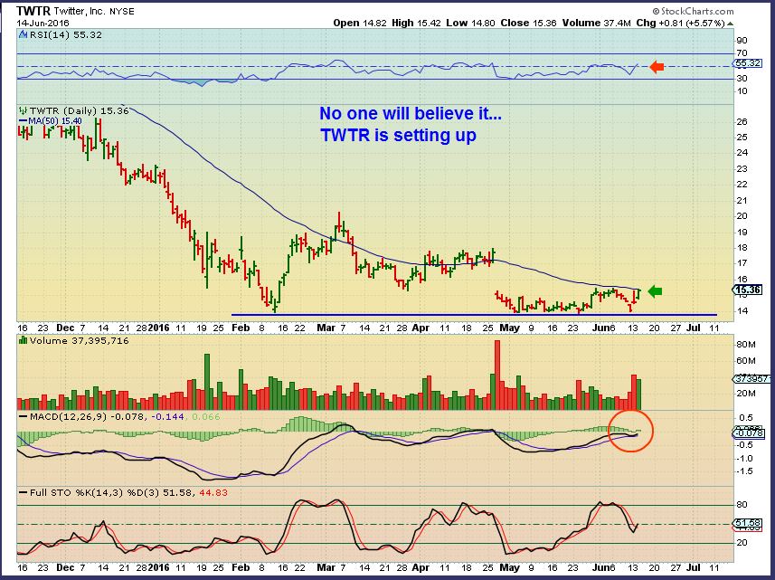Click the volume bars icon beside Volume label
Screen dimensions: 775x580
(23, 340)
